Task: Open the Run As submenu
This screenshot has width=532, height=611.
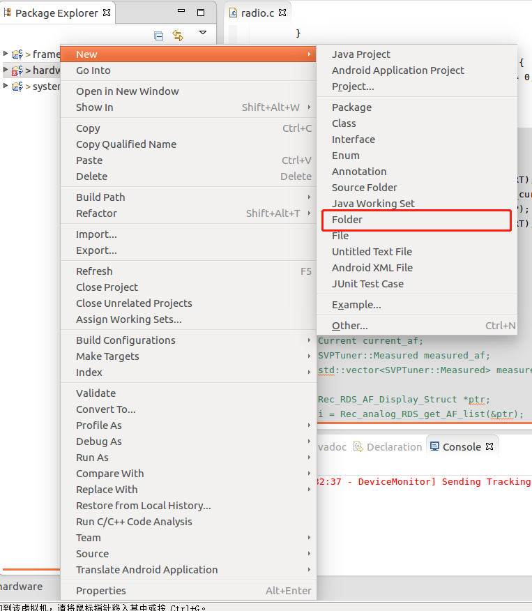Action: [x=188, y=458]
